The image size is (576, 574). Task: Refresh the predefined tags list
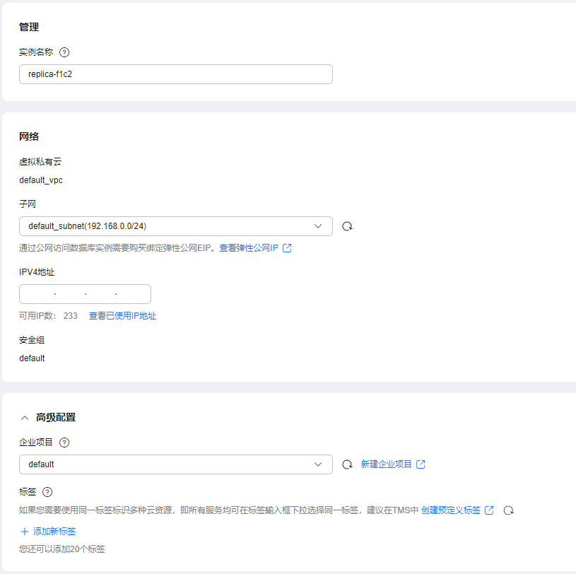(x=508, y=510)
